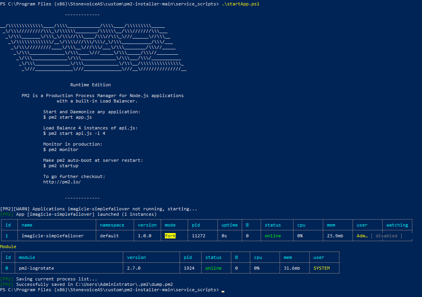Click the pid value 11272
This screenshot has width=422, height=297.
[x=198, y=236]
